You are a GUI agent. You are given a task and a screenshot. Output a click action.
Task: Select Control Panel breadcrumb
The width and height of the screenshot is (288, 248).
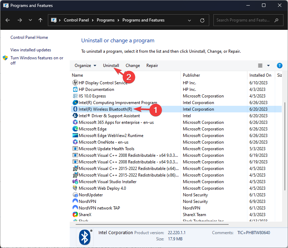(76, 20)
